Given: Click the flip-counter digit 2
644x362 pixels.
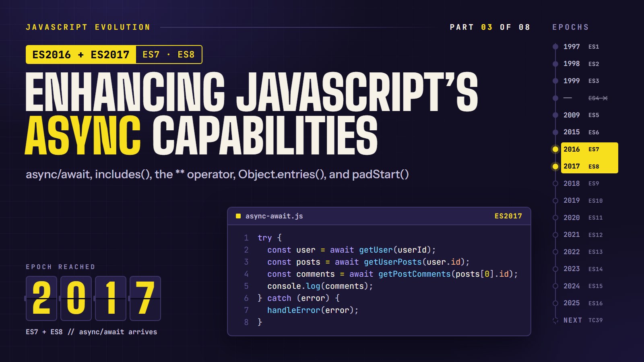Looking at the screenshot, I should pyautogui.click(x=41, y=298).
